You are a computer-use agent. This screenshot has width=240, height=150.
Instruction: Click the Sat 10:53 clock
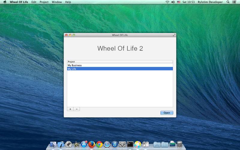click(189, 2)
